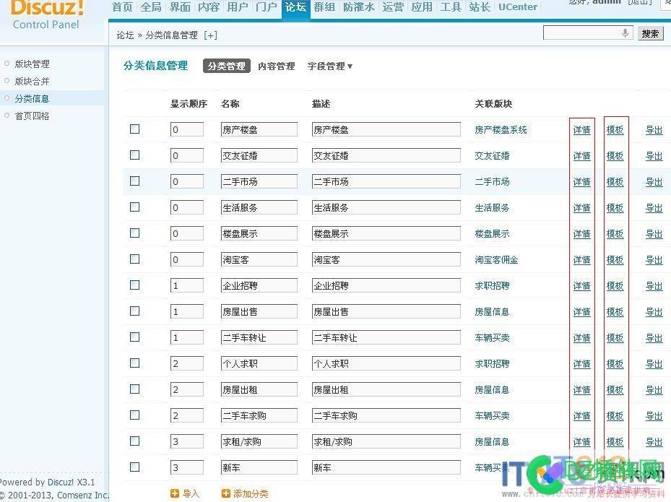The height and width of the screenshot is (502, 671).
Task: Open the 全局 top menu
Action: click(151, 7)
